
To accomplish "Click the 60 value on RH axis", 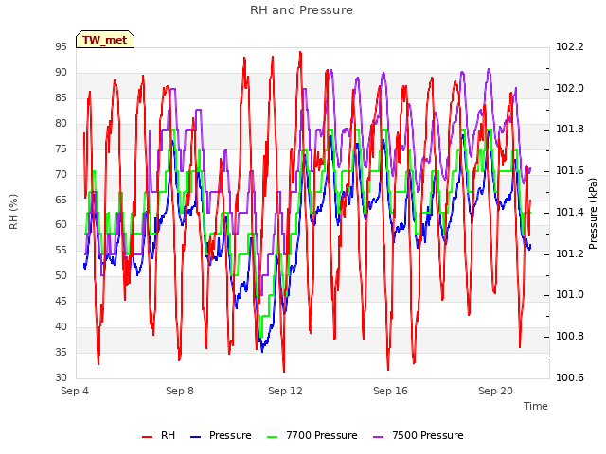I will tap(61, 225).
